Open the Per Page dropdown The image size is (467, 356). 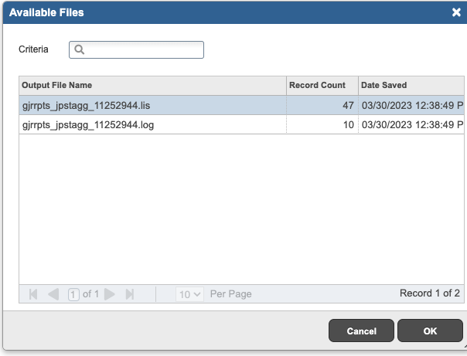pos(190,294)
